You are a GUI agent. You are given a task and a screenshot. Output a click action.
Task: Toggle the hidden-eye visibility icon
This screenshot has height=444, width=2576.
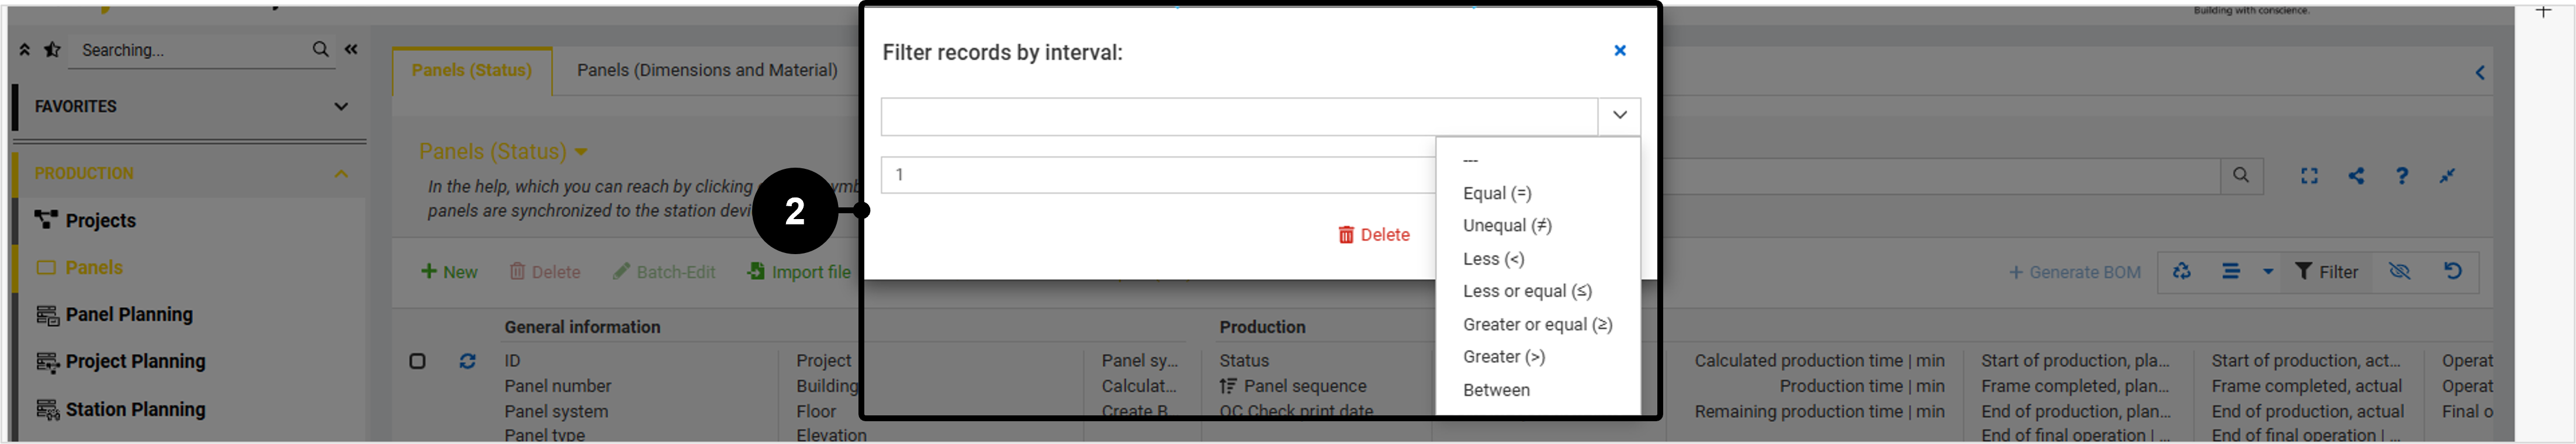pos(2399,271)
